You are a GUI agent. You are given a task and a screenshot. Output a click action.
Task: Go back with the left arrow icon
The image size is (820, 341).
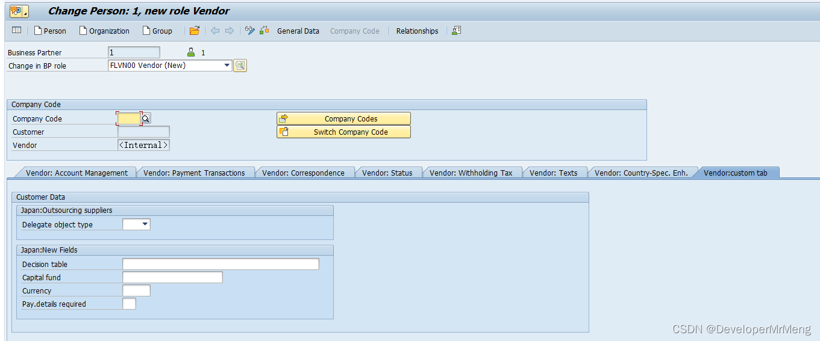[x=215, y=31]
